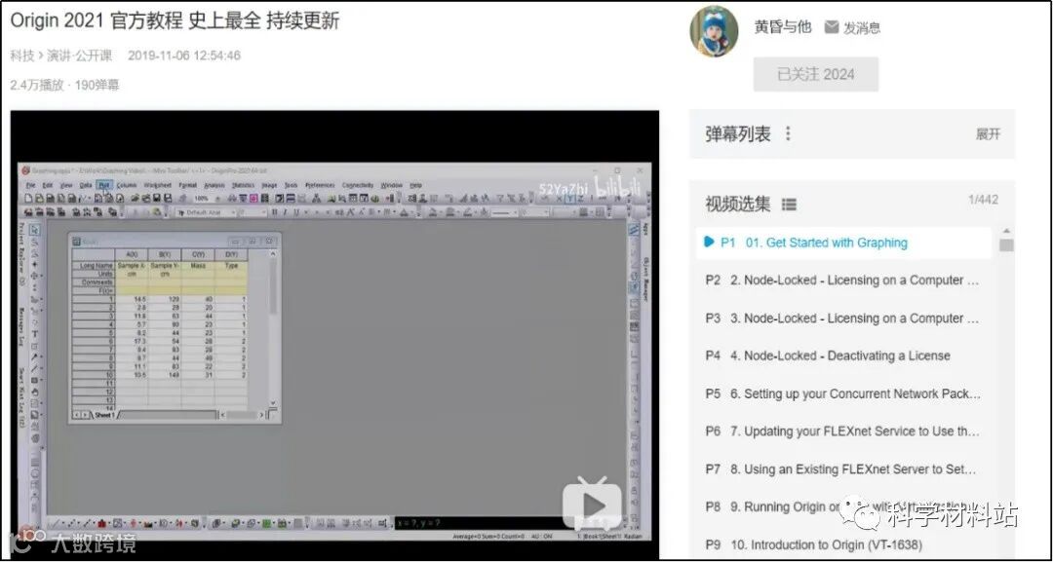
Task: Select P7 Using an Existing FLEXnet Server
Action: pyautogui.click(x=842, y=469)
